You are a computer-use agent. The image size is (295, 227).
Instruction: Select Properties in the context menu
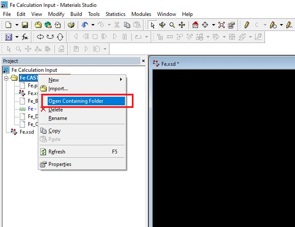pos(60,164)
